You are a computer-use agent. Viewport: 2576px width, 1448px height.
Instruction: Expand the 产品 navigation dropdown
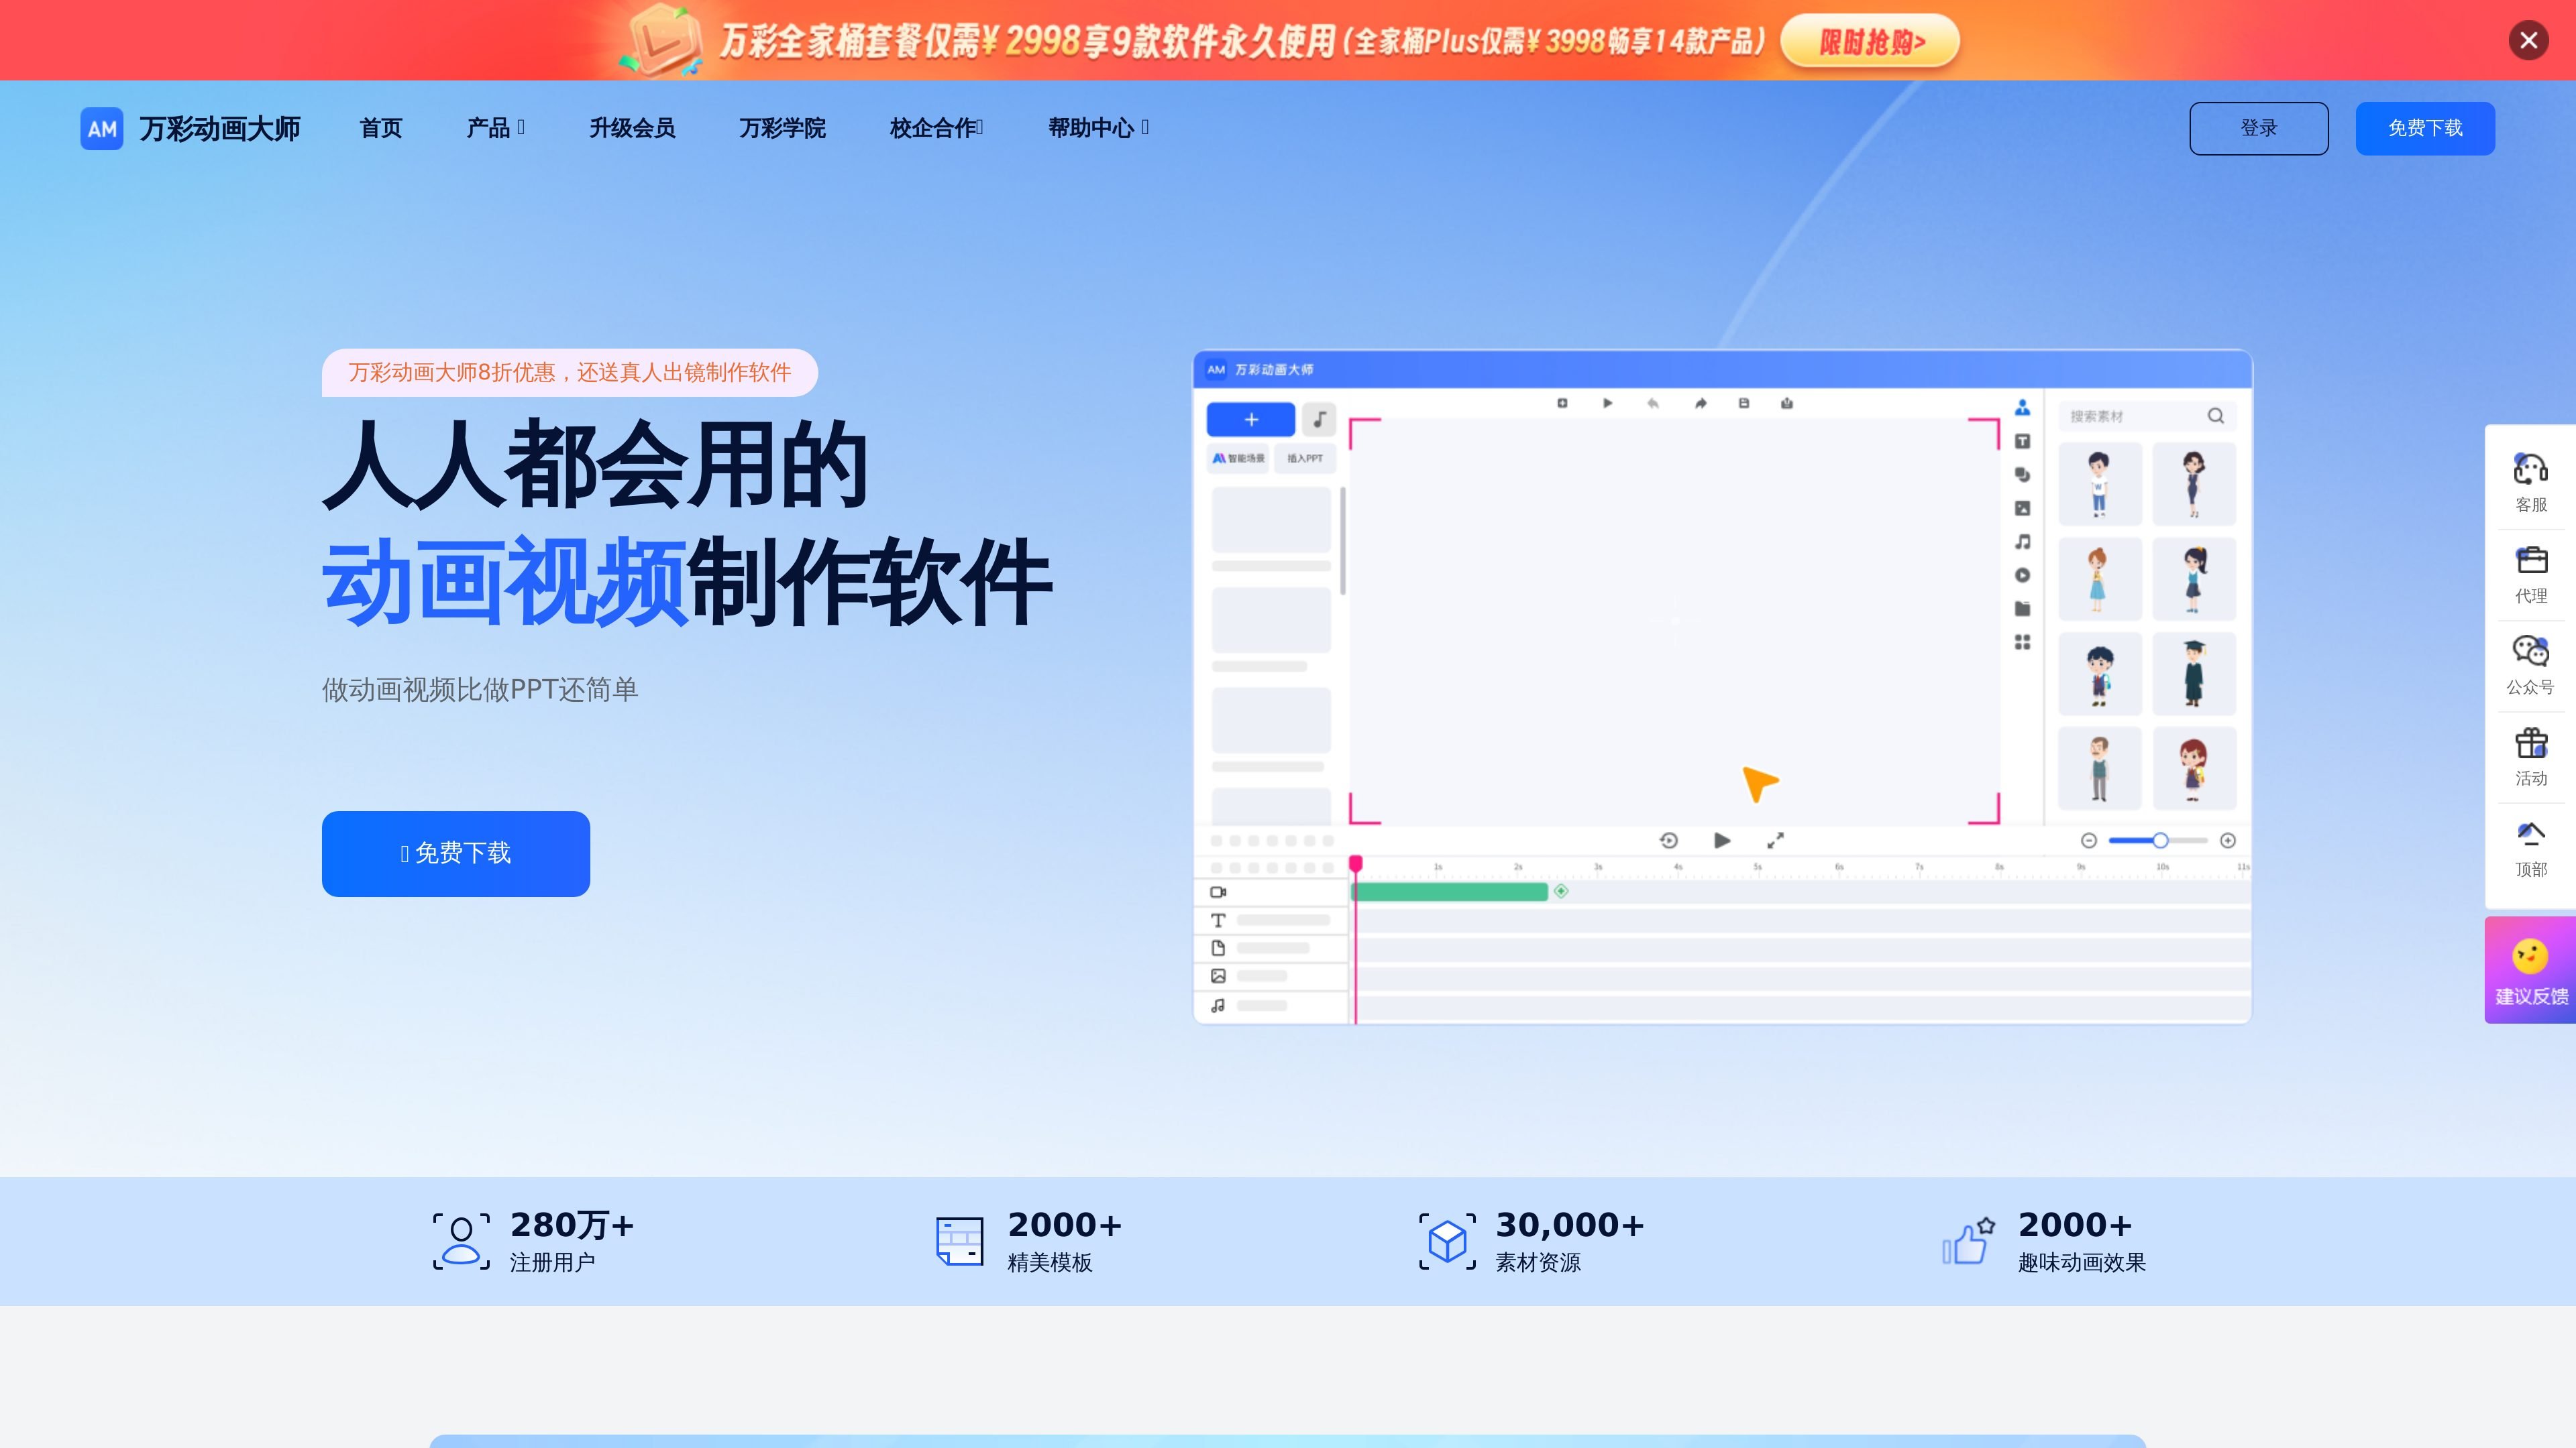point(495,128)
